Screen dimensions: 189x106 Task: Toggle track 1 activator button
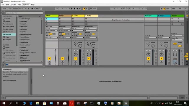pos(49,59)
